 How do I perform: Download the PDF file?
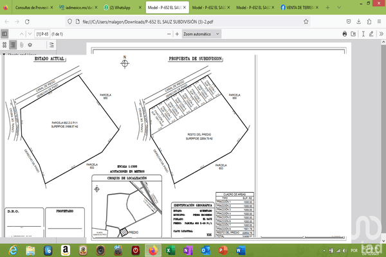click(354, 33)
